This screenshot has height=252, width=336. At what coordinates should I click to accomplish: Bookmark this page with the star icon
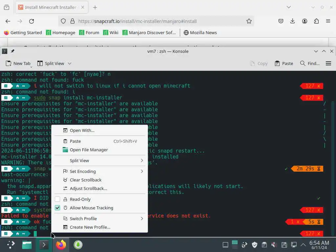tap(249, 21)
